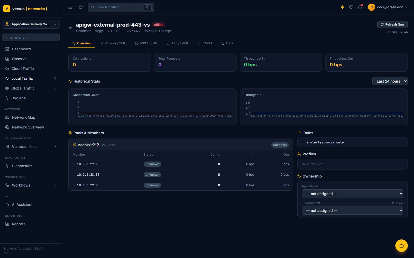
Task: Expand the Vulnerabilities menu
Action: 31,147
